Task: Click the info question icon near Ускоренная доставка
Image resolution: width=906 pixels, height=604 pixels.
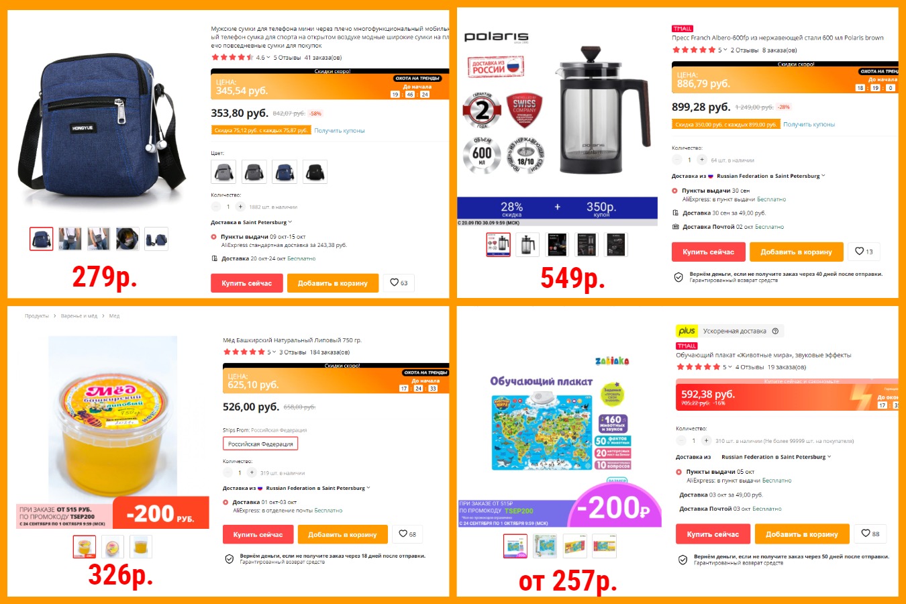Action: [775, 331]
